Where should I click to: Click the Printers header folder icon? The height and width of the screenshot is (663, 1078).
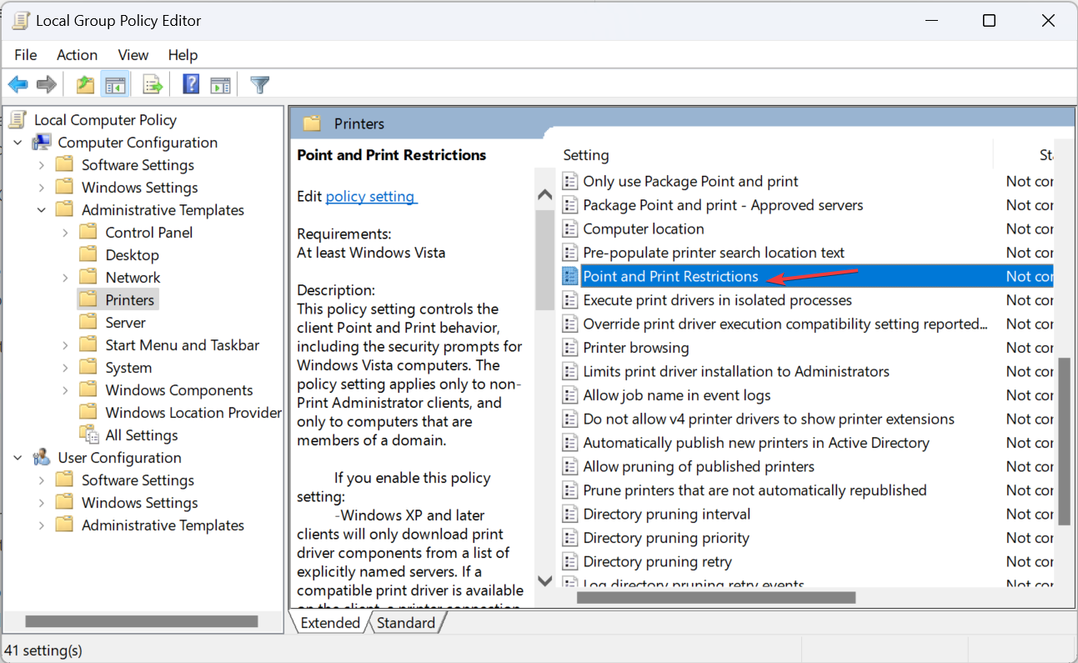[x=313, y=123]
